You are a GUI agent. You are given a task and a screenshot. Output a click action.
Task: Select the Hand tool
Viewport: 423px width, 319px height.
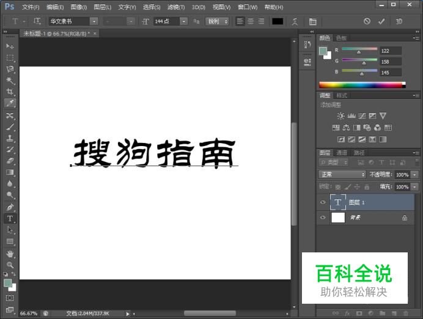[10, 254]
